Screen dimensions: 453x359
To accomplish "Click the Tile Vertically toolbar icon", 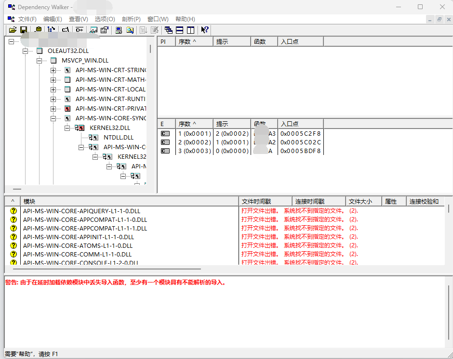I will pyautogui.click(x=190, y=30).
